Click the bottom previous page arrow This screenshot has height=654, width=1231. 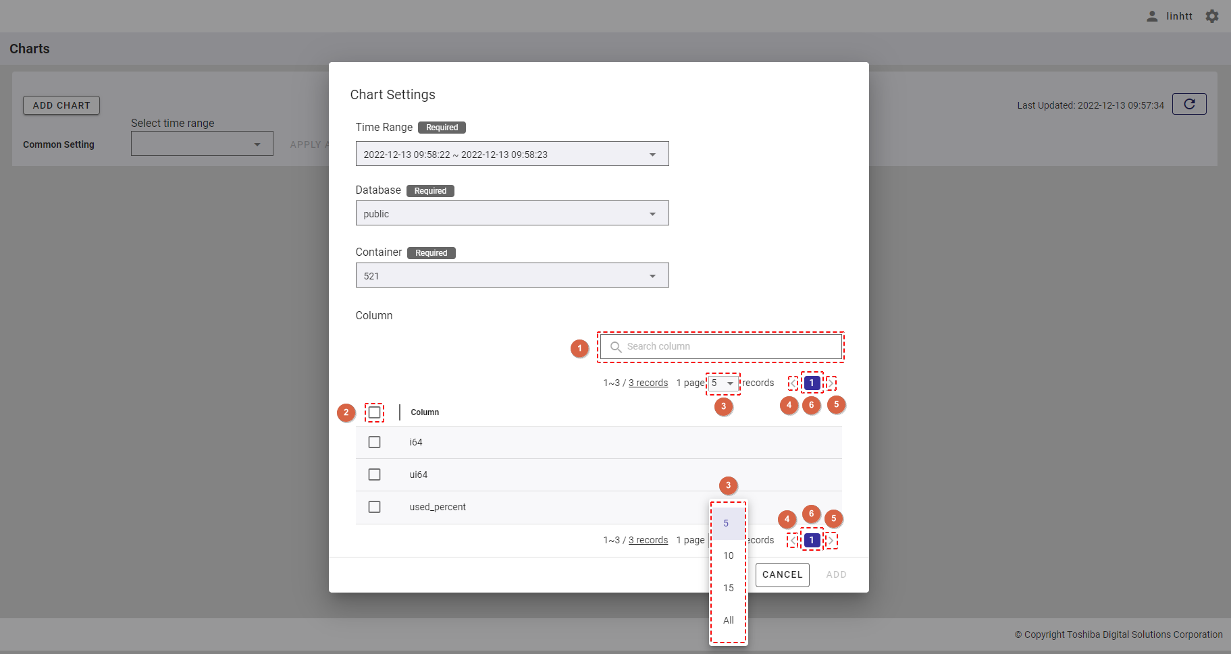793,541
